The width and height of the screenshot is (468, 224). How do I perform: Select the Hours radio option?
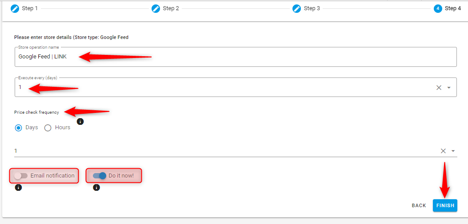48,128
